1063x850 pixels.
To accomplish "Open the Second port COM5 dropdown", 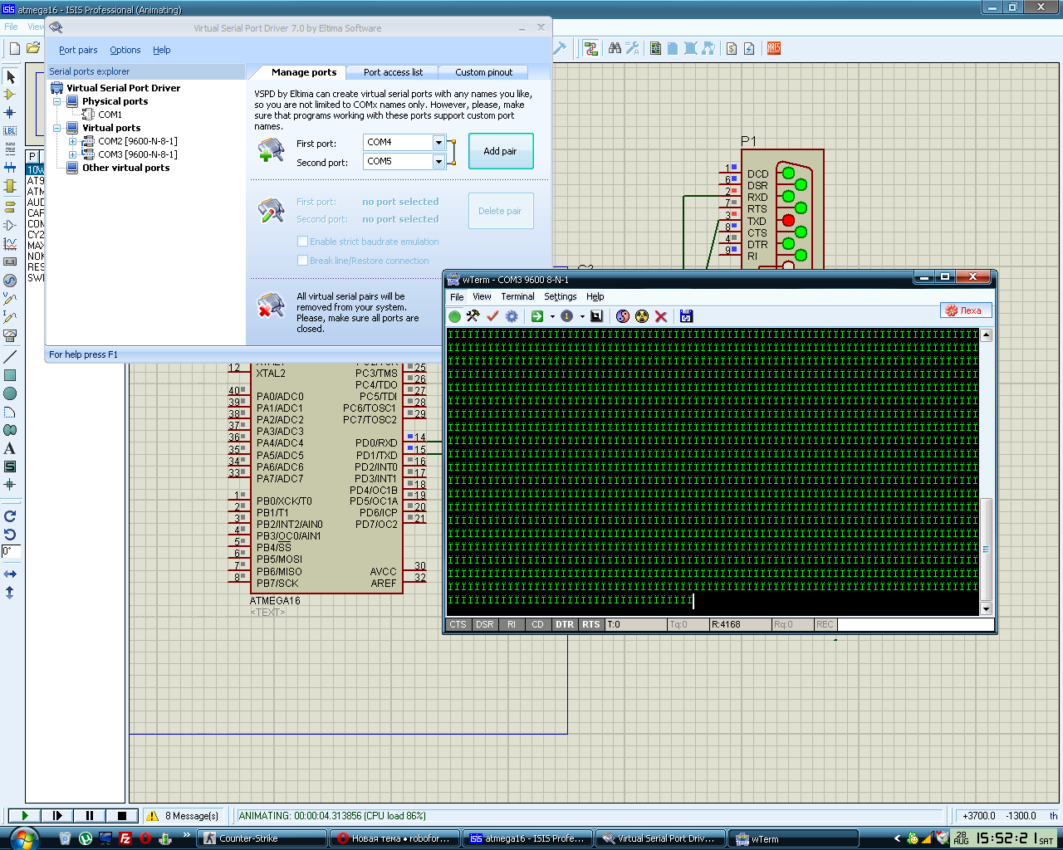I will [438, 162].
